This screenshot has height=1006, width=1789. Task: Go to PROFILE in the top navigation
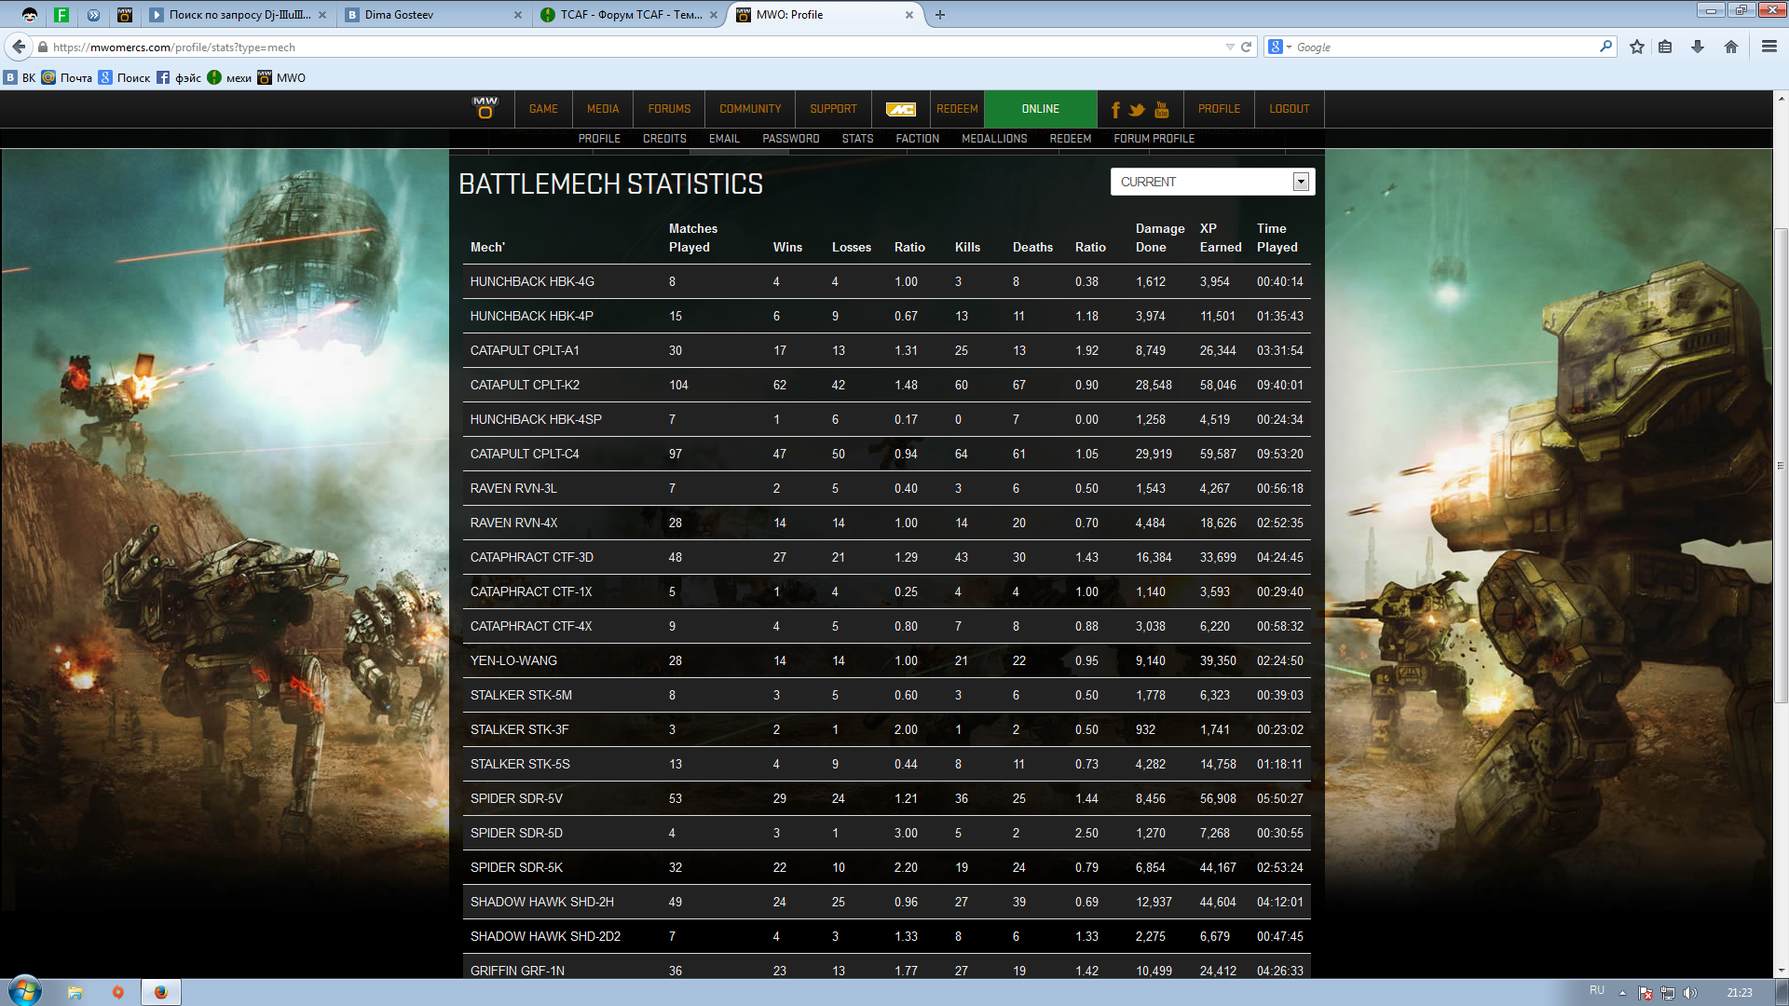click(1219, 109)
